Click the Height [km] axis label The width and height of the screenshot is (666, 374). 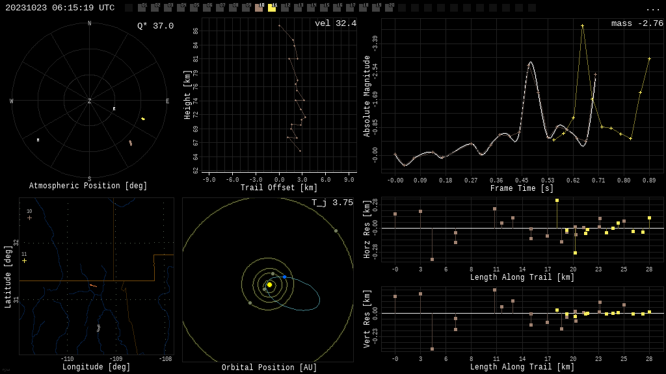point(187,95)
